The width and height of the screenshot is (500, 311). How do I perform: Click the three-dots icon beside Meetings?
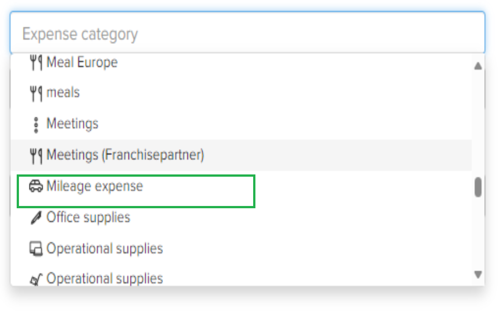pos(36,124)
